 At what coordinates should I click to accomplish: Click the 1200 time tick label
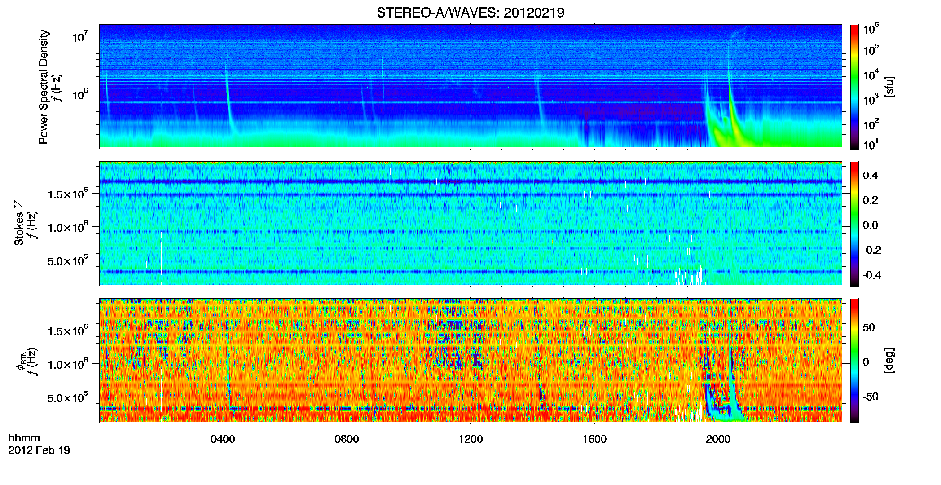(x=470, y=439)
